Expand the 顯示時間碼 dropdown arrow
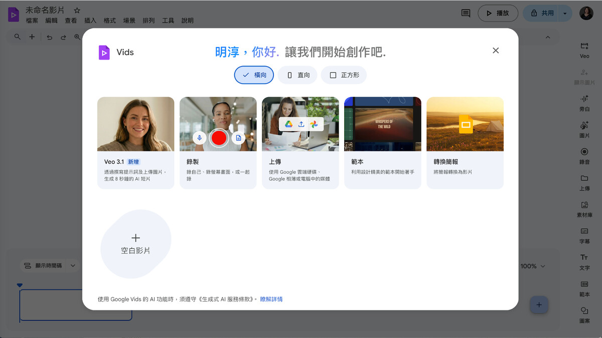602x338 pixels. pyautogui.click(x=73, y=265)
